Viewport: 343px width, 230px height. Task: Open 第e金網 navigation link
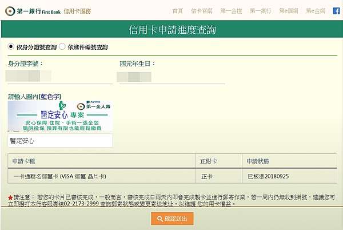coord(316,11)
